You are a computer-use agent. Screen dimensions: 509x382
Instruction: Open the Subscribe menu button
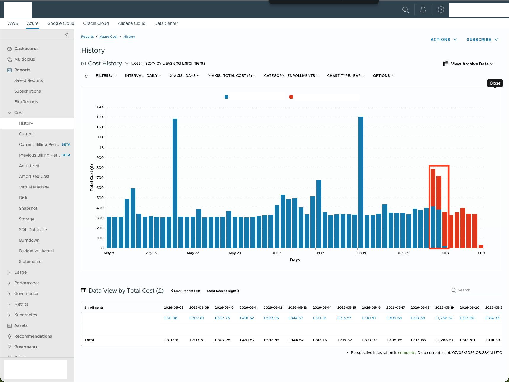[x=482, y=39]
